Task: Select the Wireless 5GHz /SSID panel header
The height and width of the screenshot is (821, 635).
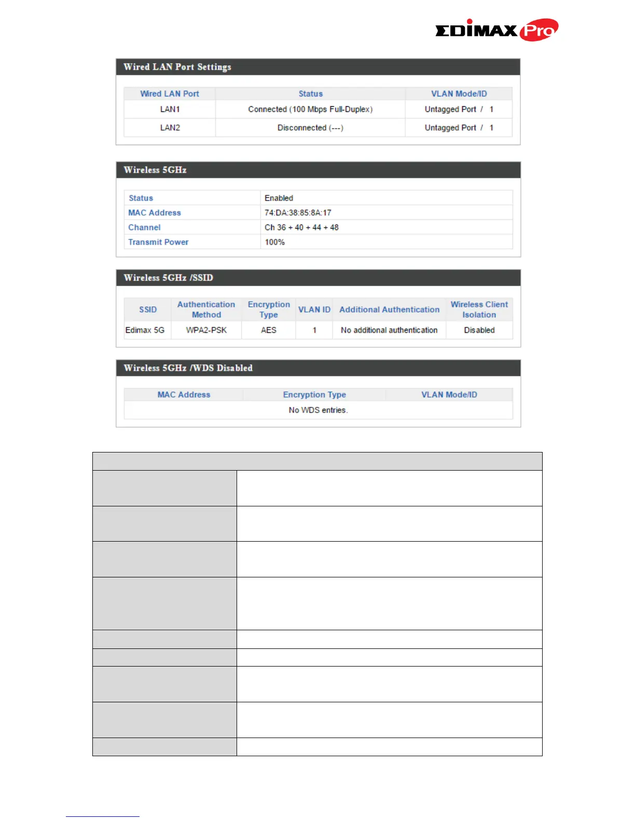Action: click(x=318, y=278)
